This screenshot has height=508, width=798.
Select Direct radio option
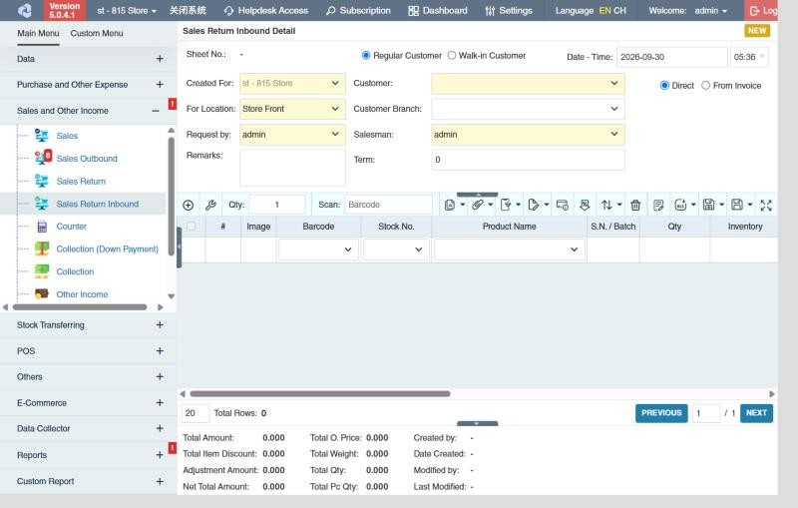[x=664, y=86]
